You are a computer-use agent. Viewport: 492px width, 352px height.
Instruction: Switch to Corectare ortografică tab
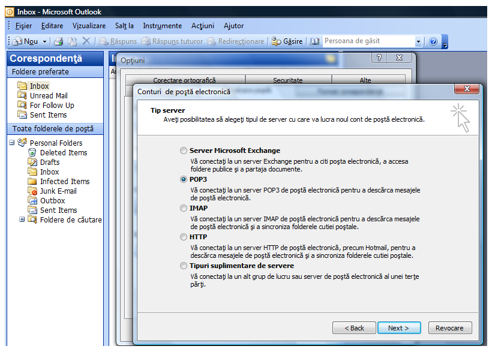coord(185,80)
